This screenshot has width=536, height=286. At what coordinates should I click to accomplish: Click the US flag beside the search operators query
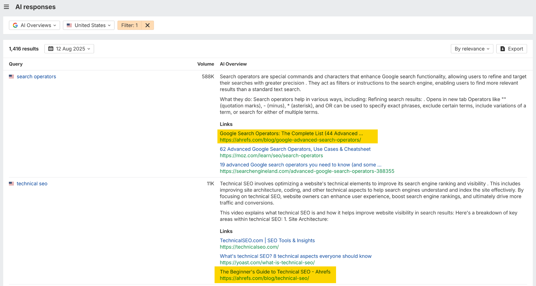pyautogui.click(x=11, y=76)
